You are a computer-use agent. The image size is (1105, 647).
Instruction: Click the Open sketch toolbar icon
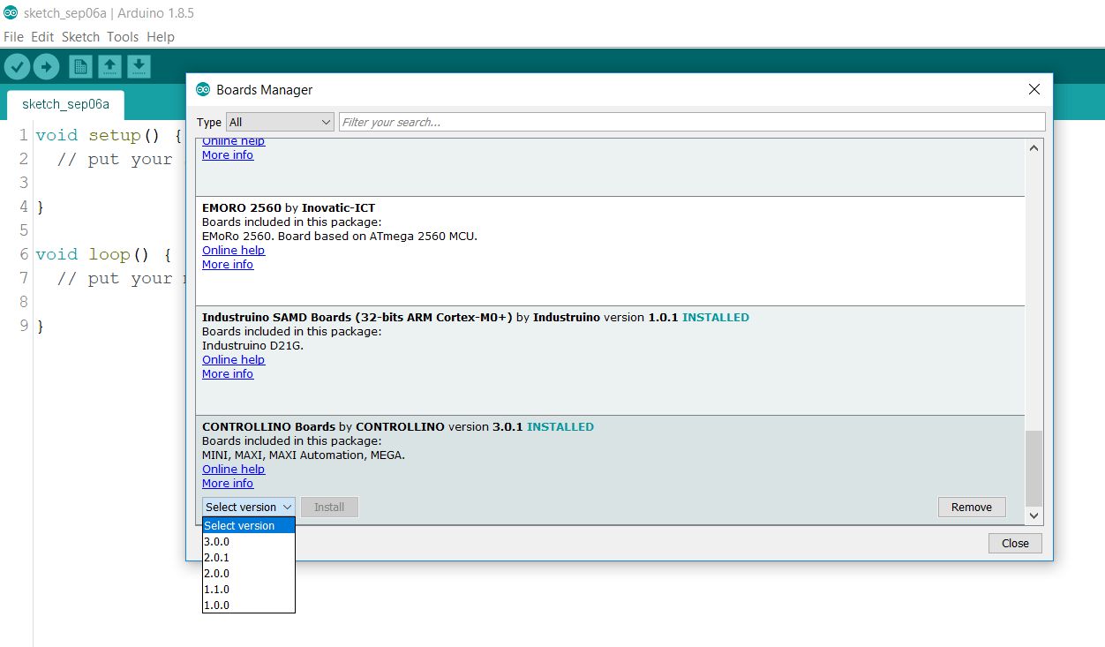109,66
